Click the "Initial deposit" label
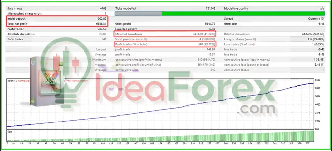 [17, 18]
